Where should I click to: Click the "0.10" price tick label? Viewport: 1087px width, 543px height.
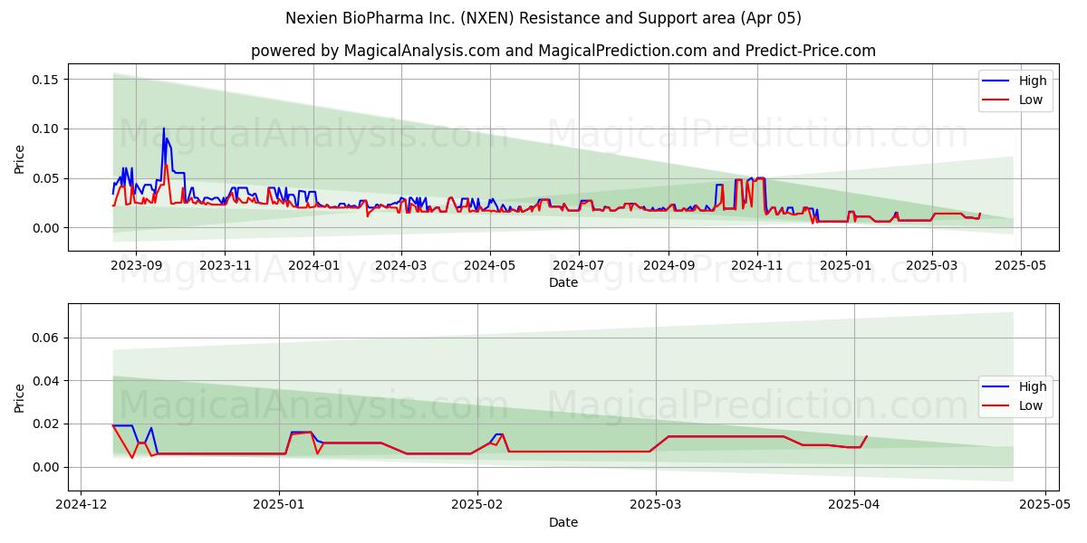coord(47,129)
